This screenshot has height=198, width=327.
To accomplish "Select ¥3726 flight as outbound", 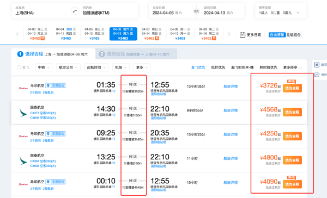I will pos(292,88).
